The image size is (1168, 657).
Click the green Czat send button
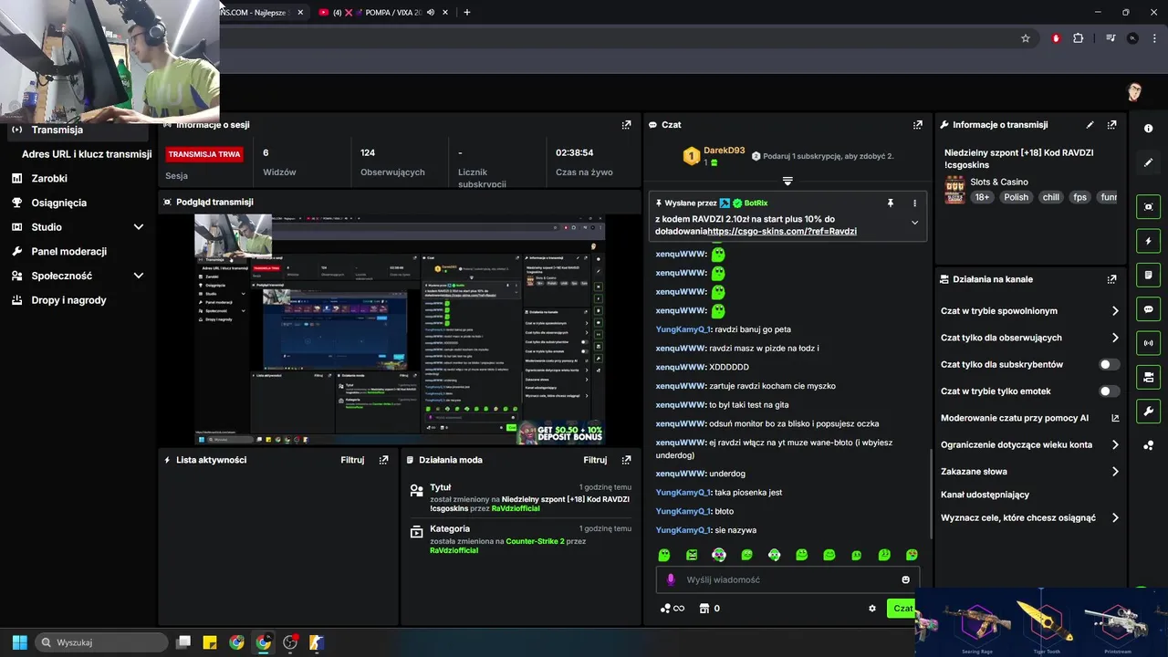902,609
